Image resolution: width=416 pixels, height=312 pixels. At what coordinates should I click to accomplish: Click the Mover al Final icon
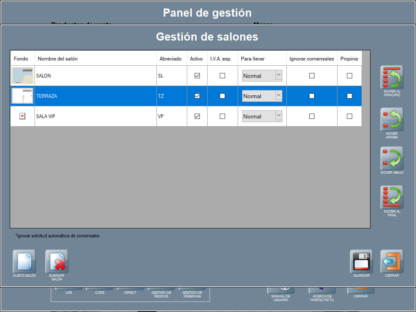[x=392, y=197]
